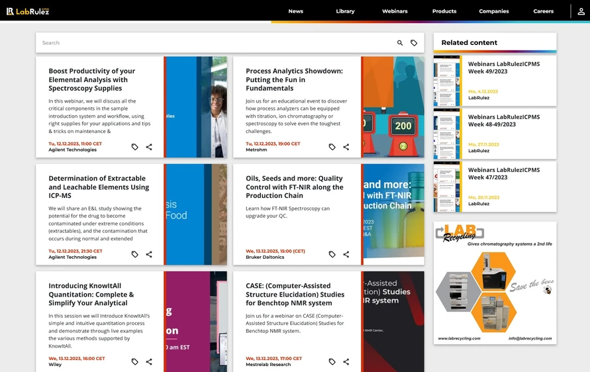The height and width of the screenshot is (372, 590).
Task: Click Mo, 27.11.2023 date in Related content
Action: [483, 144]
